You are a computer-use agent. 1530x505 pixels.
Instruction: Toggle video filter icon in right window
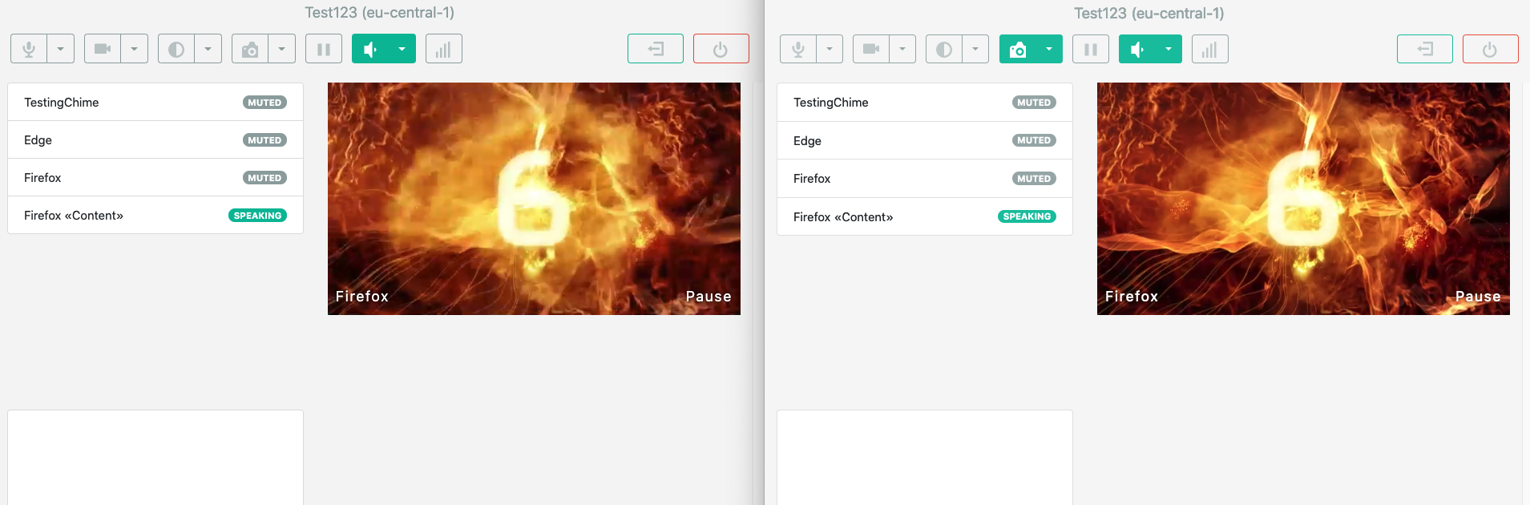pos(944,50)
